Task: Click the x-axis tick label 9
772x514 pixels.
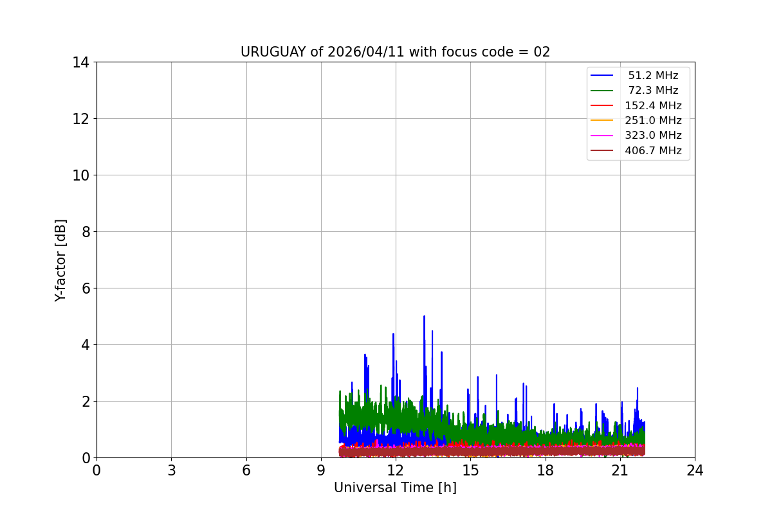Action: tap(321, 470)
